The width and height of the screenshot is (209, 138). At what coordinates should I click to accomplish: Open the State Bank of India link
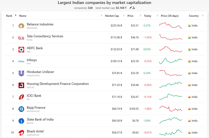point(40,119)
